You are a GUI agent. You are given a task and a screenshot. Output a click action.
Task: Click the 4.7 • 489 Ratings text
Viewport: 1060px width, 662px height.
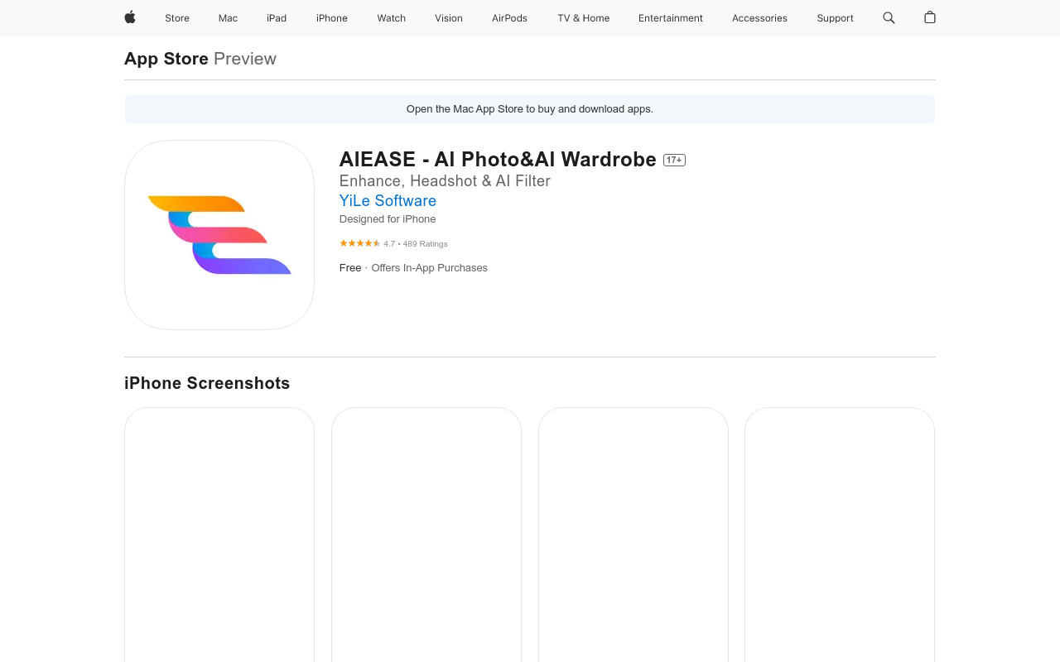[x=416, y=244]
